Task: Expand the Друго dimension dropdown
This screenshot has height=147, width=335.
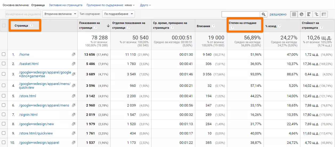Action: click(x=145, y=5)
